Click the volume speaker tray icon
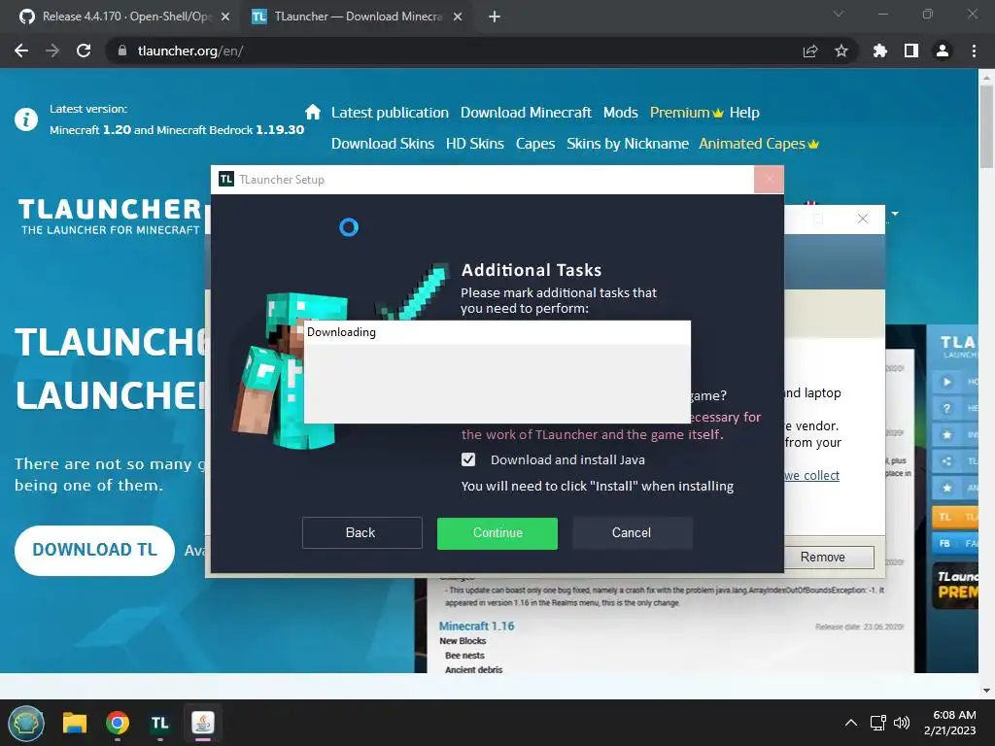995x746 pixels. tap(901, 723)
